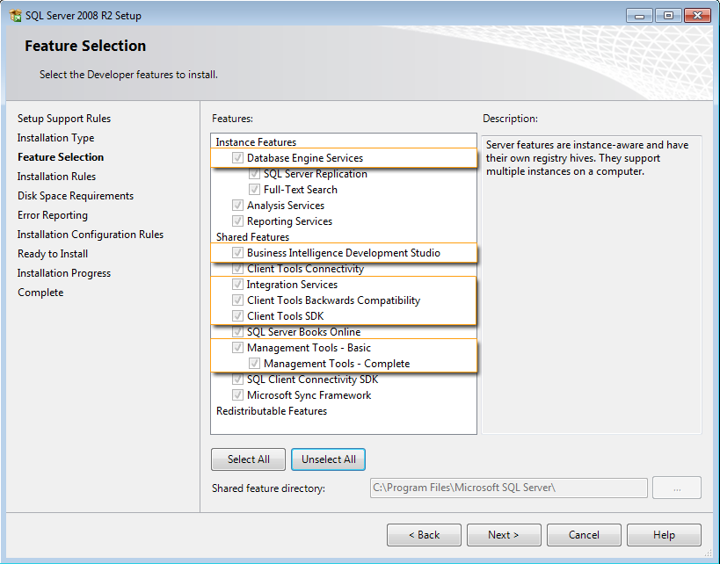Toggle the SQL Client Connectivity SDK checkbox
Image resolution: width=720 pixels, height=564 pixels.
(x=237, y=380)
